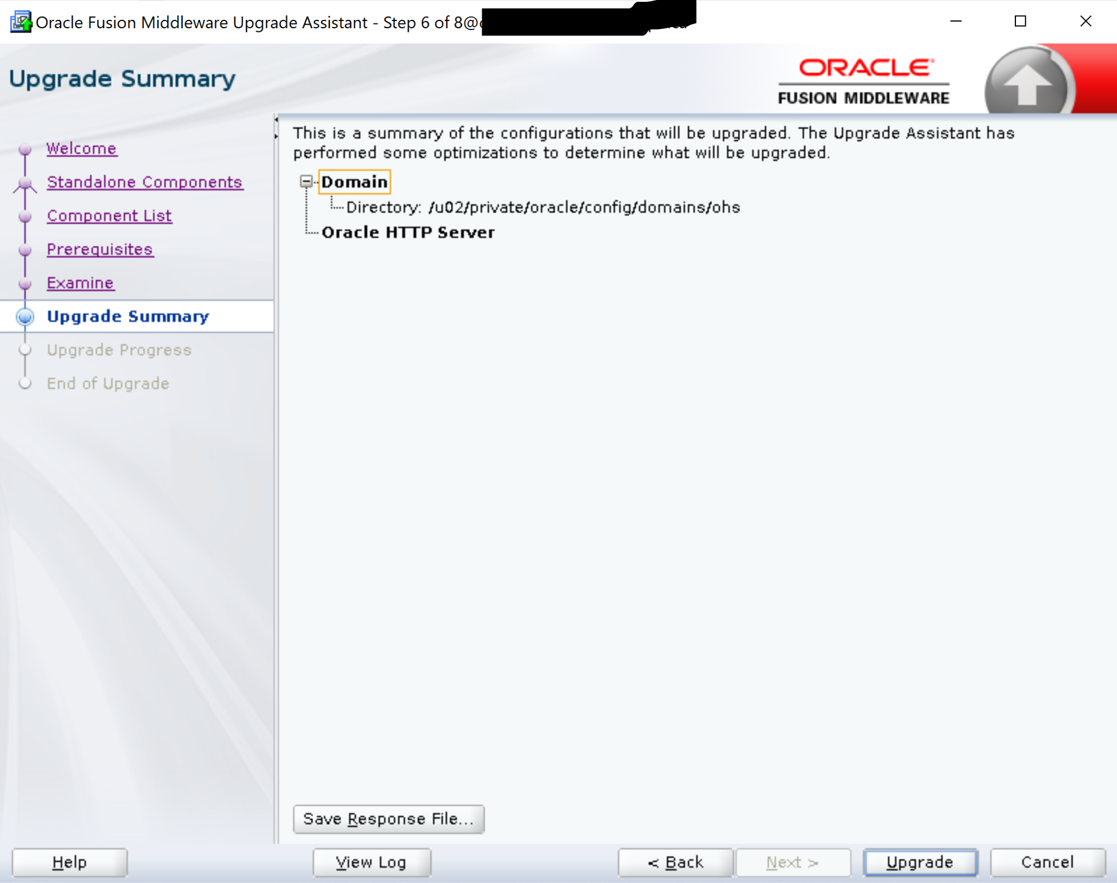
Task: Return to the Examine step
Action: click(80, 283)
